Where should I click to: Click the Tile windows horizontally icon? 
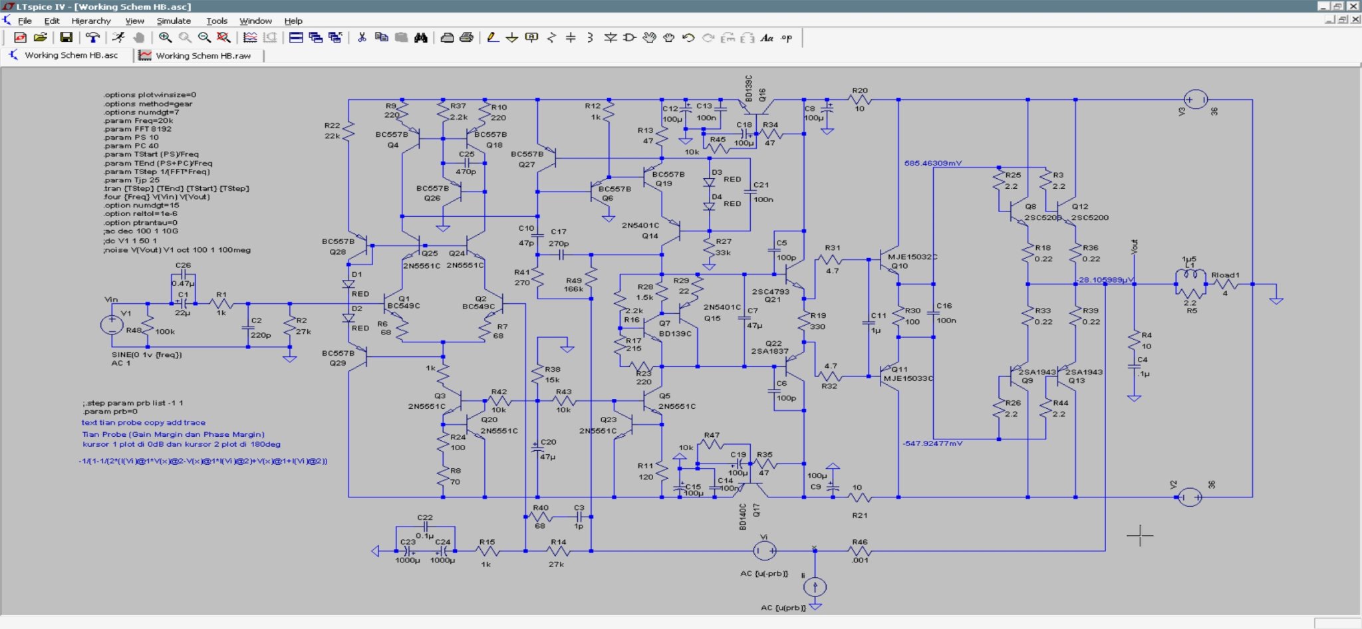(x=296, y=38)
